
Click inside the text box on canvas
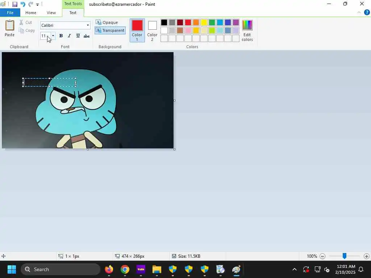tap(49, 82)
